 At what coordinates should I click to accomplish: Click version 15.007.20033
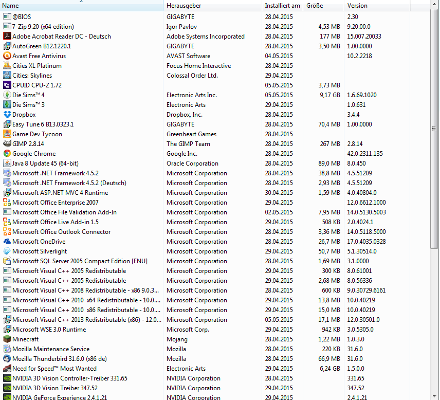pyautogui.click(x=364, y=36)
